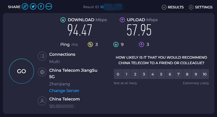Click the download arrow icon

(x=63, y=20)
